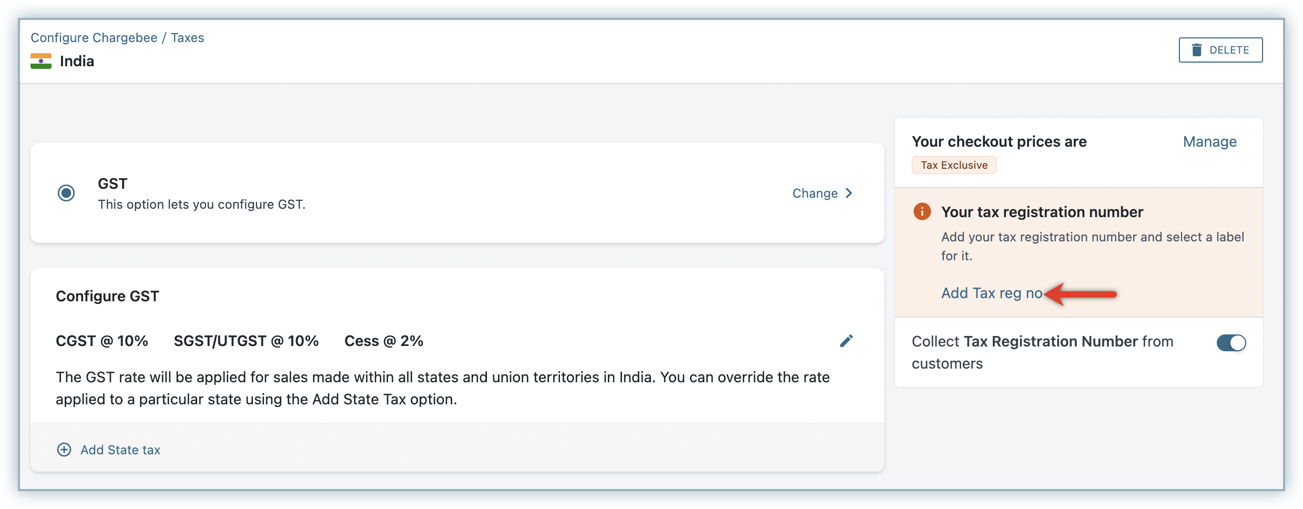Click the Add Tax reg no link
Image resolution: width=1303 pixels, height=509 pixels.
coord(991,293)
